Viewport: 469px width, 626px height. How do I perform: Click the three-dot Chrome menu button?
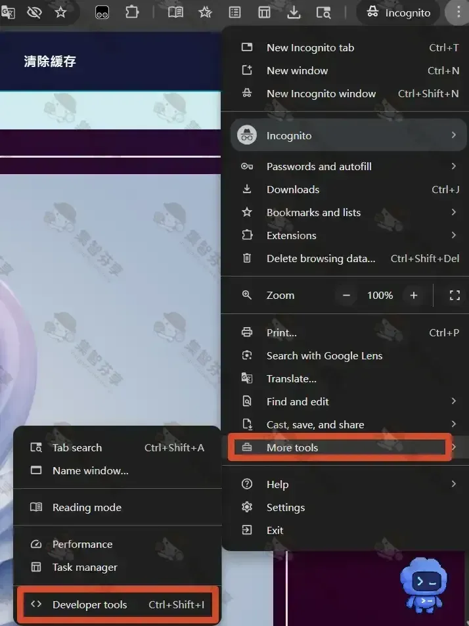tap(458, 12)
